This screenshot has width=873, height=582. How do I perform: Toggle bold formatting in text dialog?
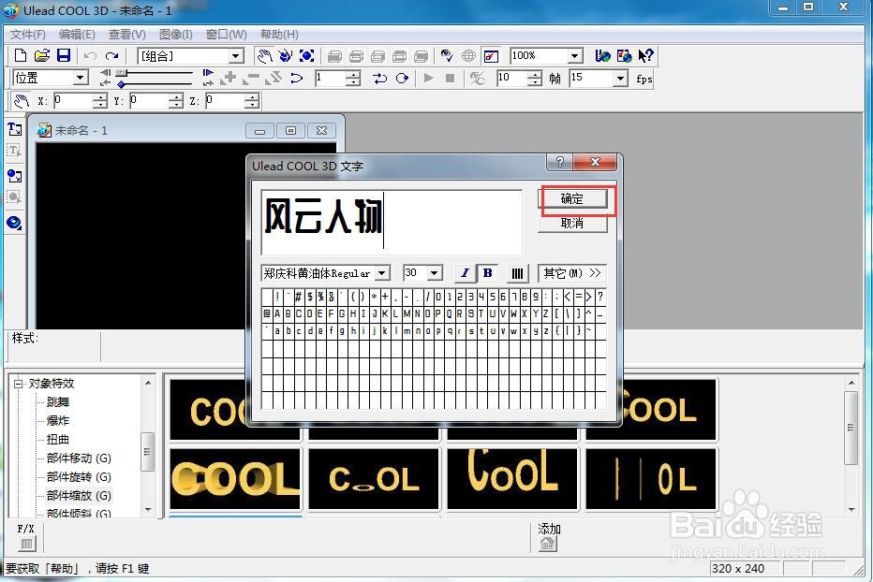(488, 273)
